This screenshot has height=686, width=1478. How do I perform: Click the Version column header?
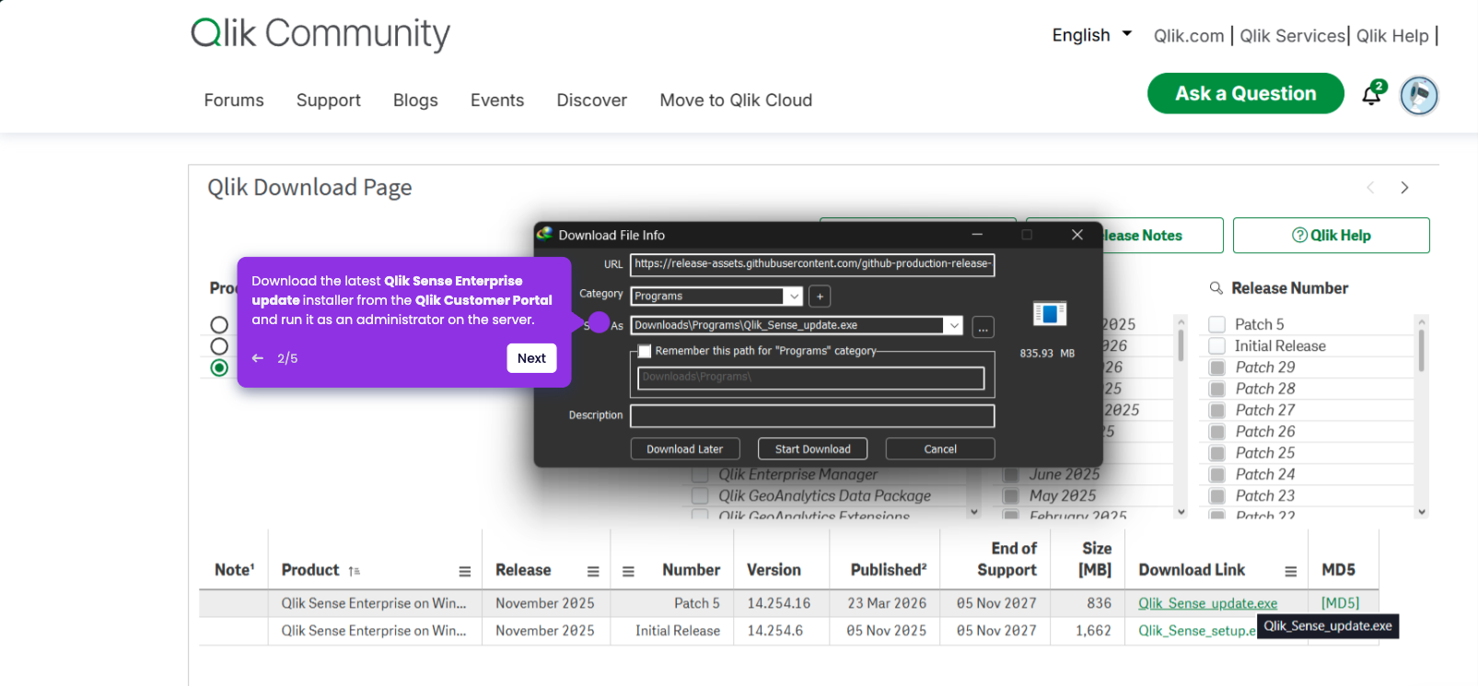pos(774,570)
